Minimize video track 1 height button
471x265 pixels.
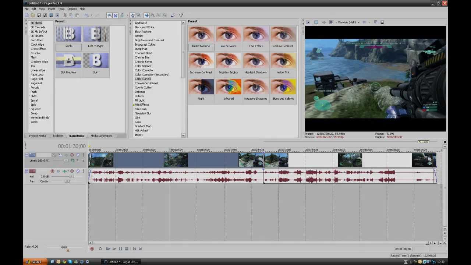(x=26, y=154)
